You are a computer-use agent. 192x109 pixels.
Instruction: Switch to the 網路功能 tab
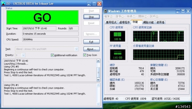click(x=148, y=22)
